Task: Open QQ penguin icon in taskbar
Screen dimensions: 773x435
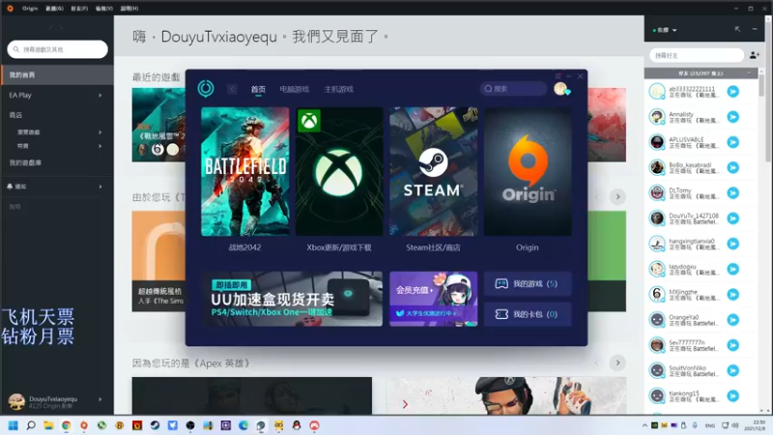Action: click(x=297, y=425)
